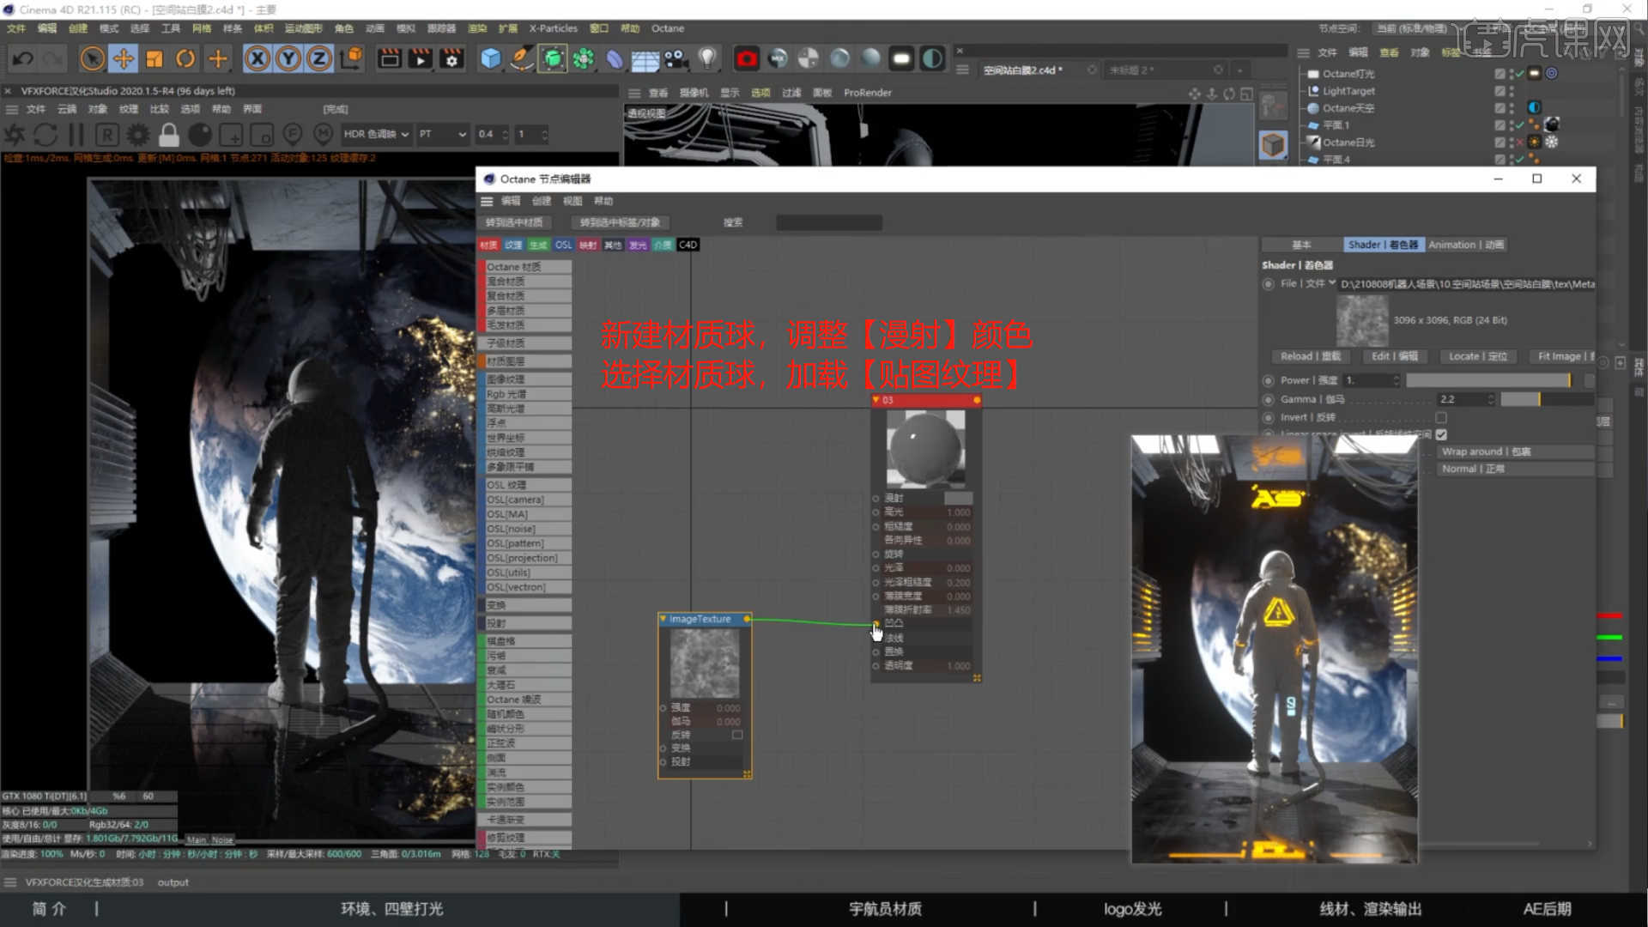Lock the X axis toggle

pos(257,58)
